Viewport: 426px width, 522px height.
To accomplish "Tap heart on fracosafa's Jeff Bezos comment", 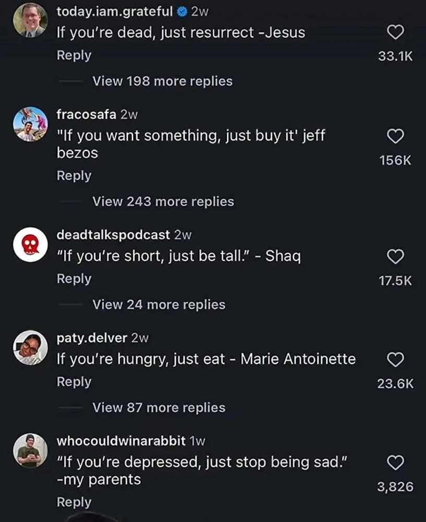I will tap(396, 136).
